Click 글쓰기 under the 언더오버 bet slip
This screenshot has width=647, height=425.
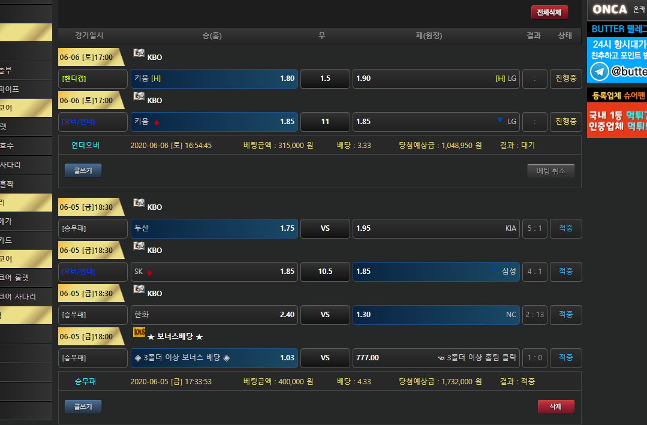point(83,171)
